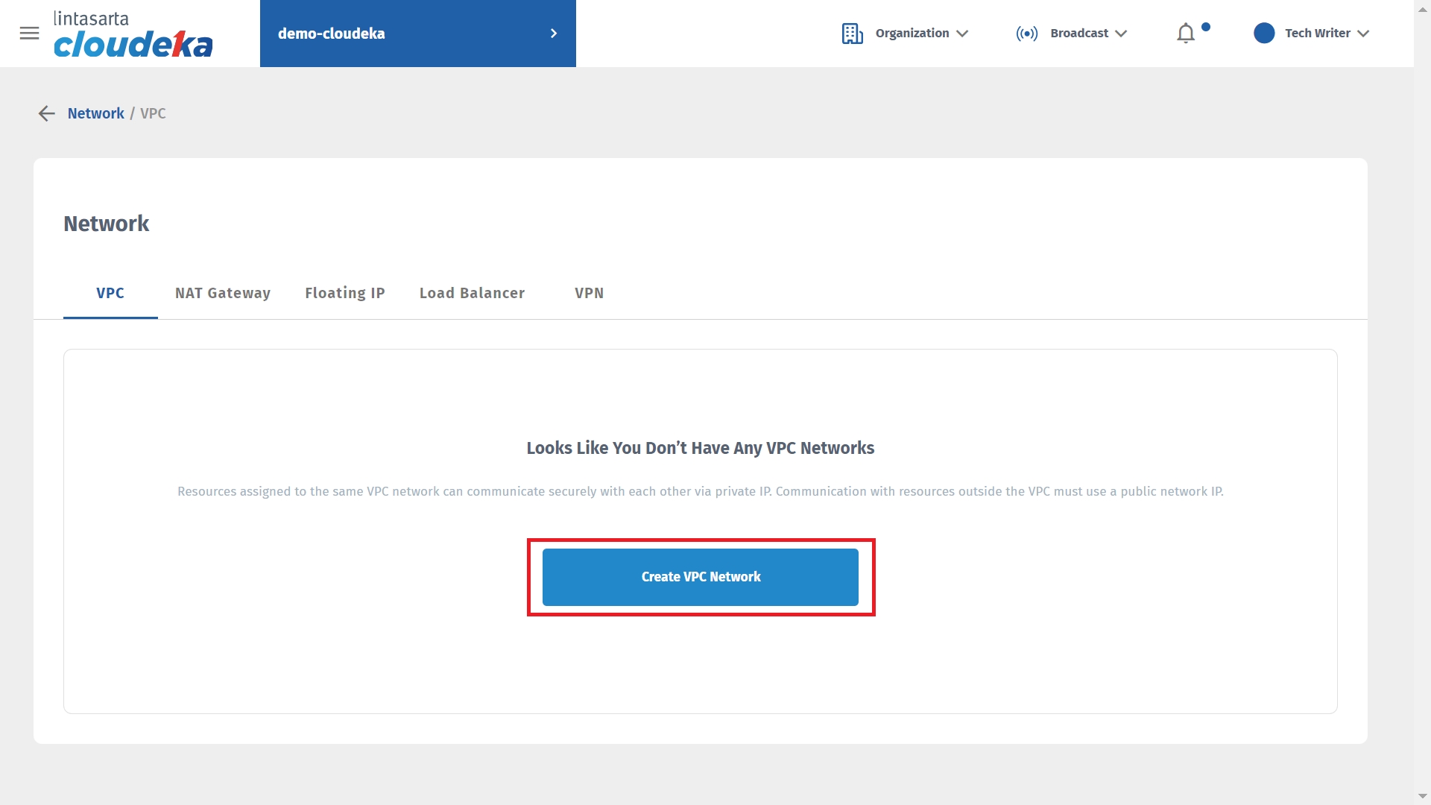This screenshot has width=1431, height=805.
Task: Click Create VPC Network button
Action: click(x=700, y=577)
